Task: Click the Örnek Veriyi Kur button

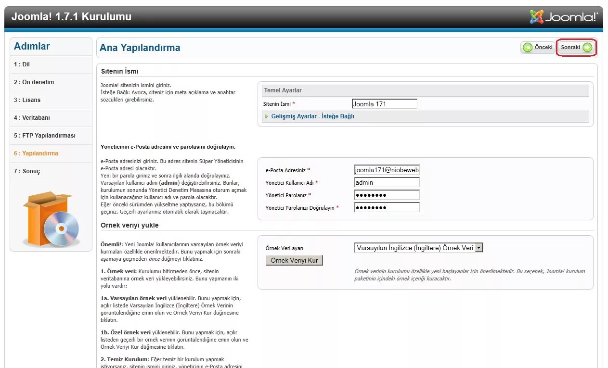Action: tap(294, 260)
